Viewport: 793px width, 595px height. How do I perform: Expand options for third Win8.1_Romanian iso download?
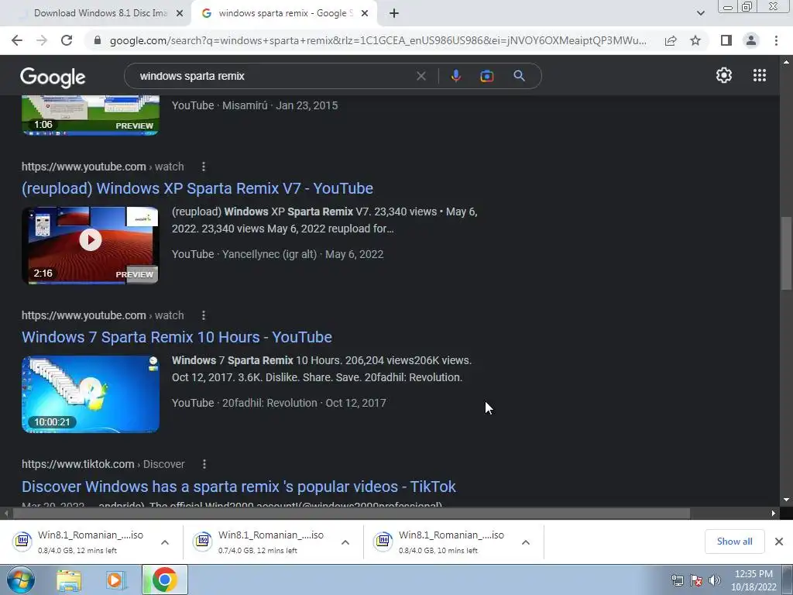pyautogui.click(x=526, y=542)
